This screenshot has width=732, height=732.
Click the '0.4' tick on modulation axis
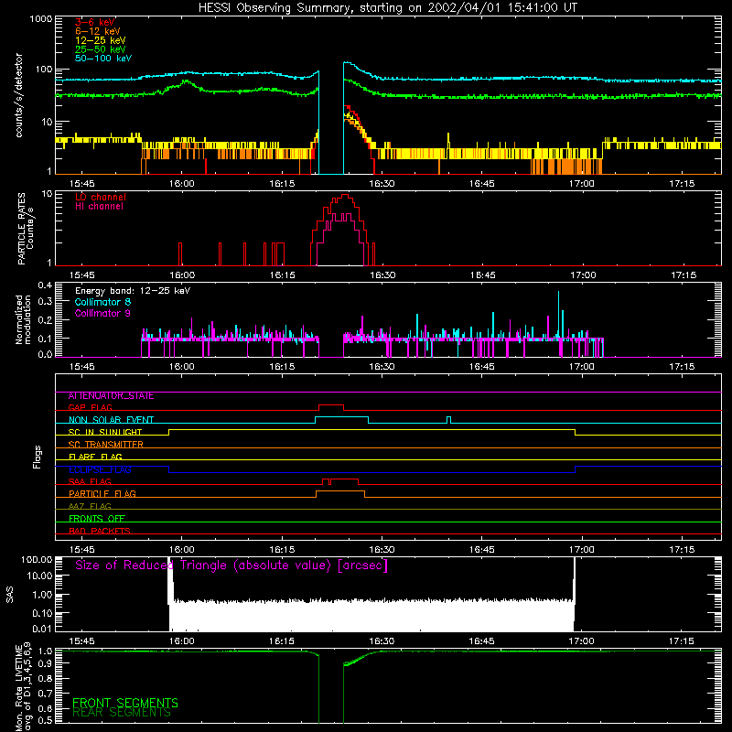coord(45,285)
